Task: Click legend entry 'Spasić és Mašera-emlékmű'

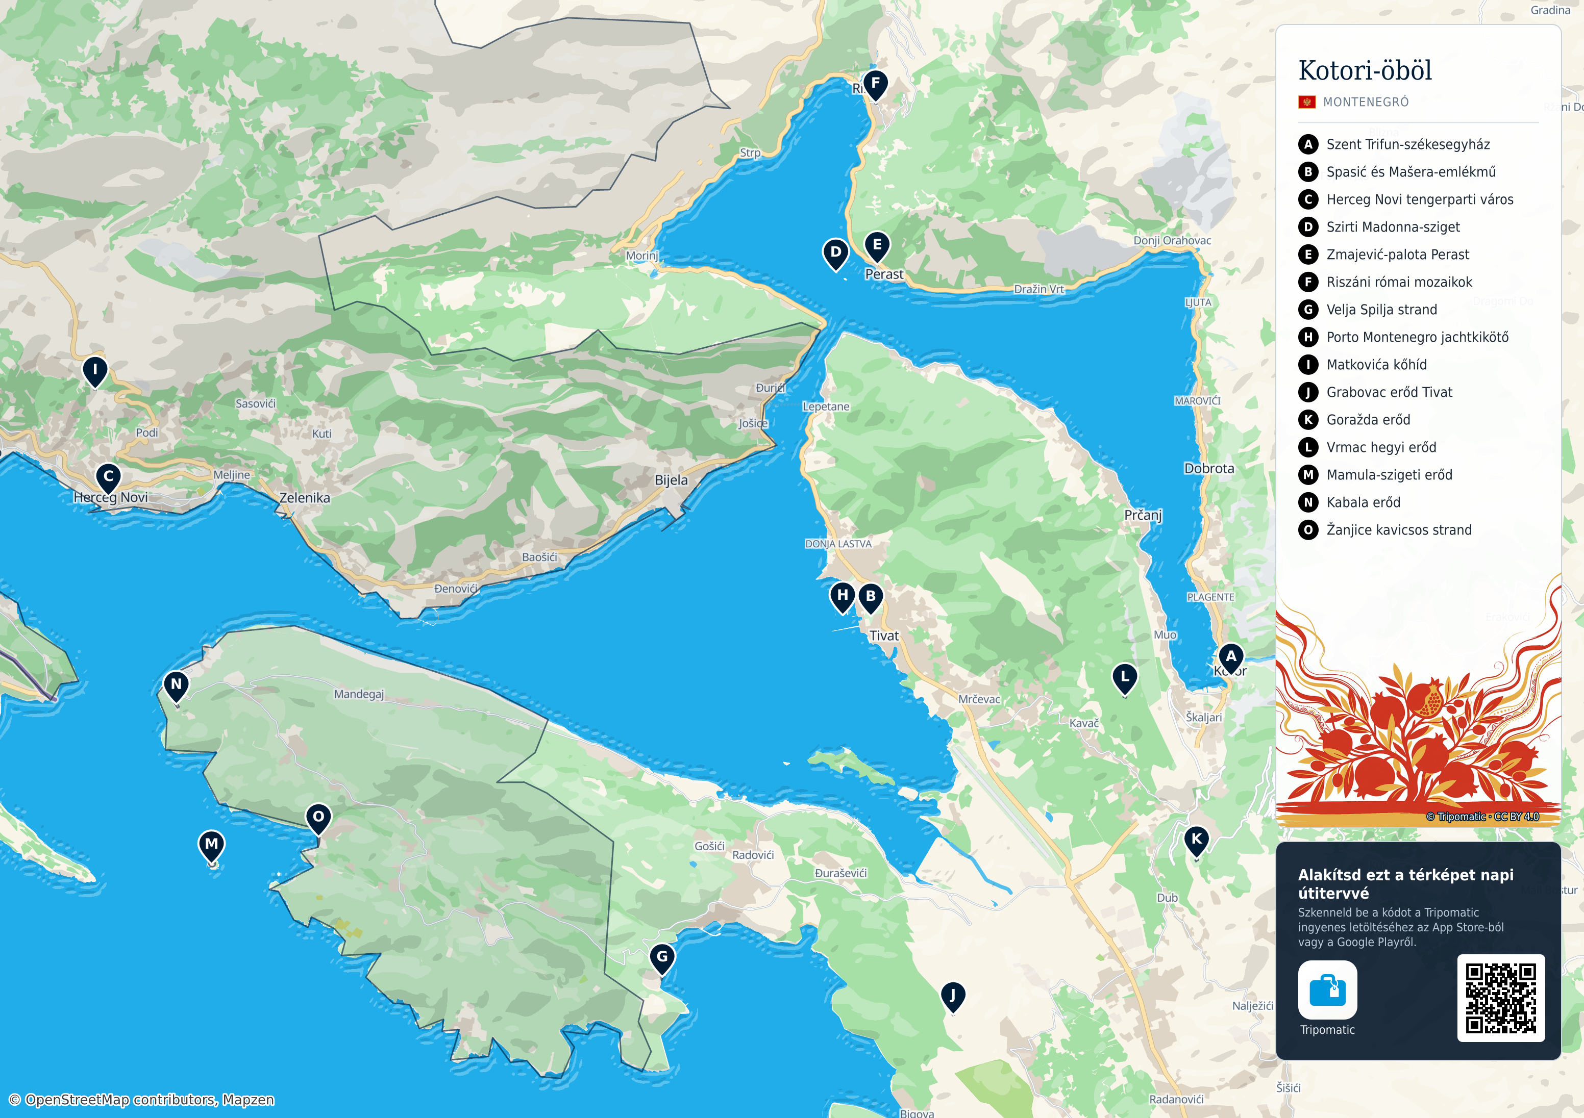Action: click(1411, 172)
